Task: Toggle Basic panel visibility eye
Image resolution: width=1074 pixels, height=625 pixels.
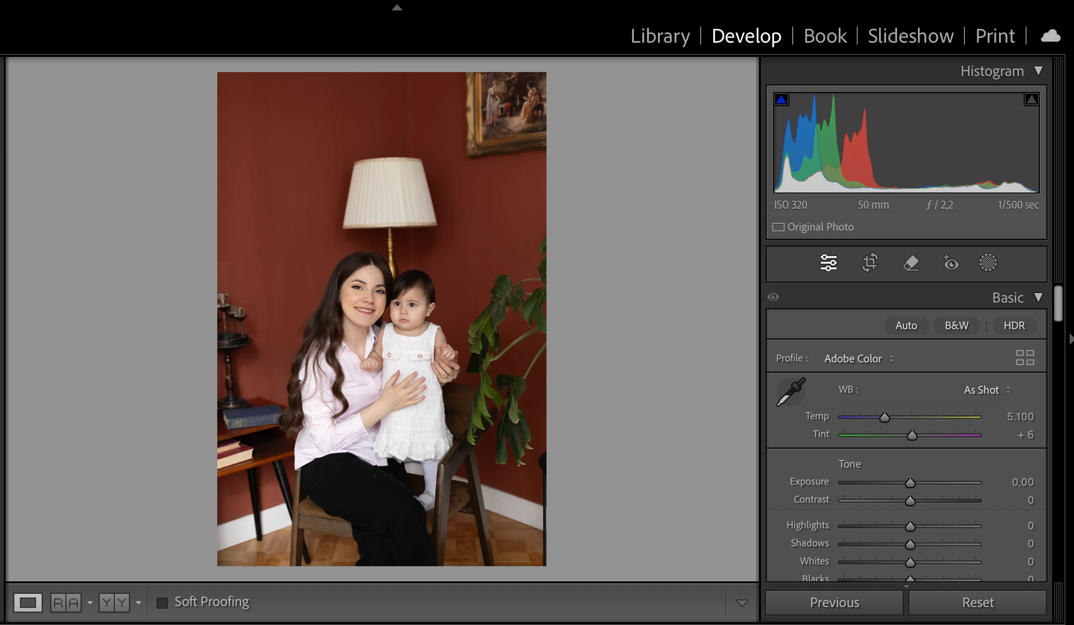Action: 773,297
